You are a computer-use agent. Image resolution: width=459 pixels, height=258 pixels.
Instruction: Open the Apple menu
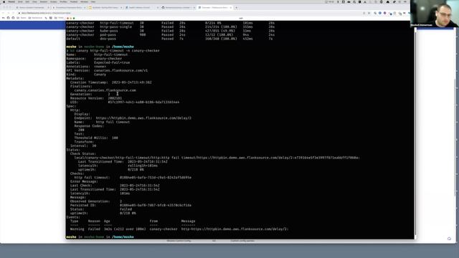[4, 1]
